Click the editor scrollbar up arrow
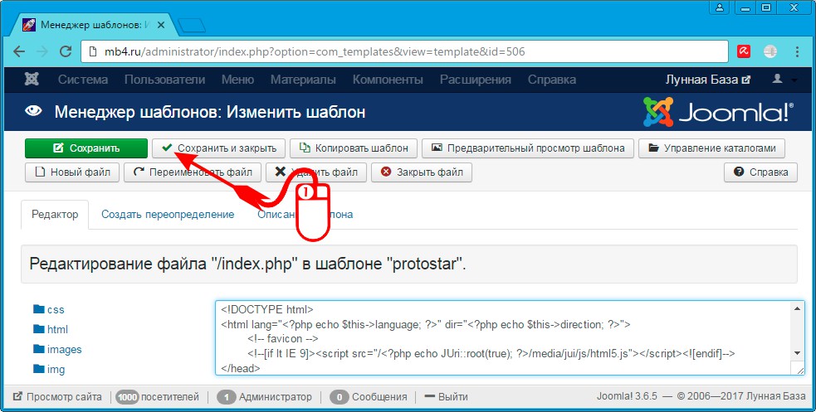Viewport: 816px width, 412px height. point(797,308)
